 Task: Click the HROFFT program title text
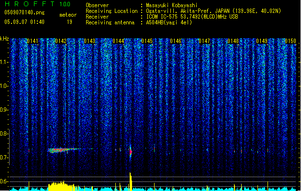pos(30,4)
